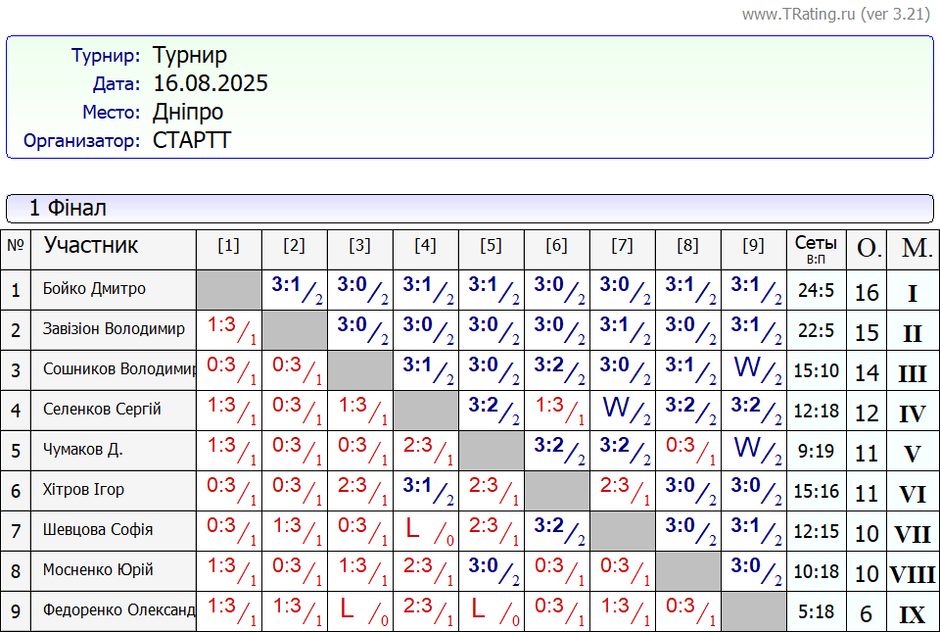Click the tournament date 16.08.2025

click(x=211, y=84)
